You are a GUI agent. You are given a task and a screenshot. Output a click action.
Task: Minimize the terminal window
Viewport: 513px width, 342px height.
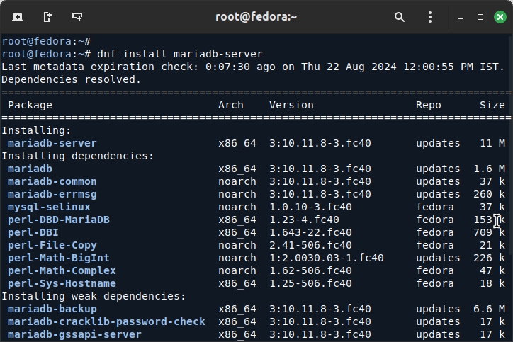point(461,17)
